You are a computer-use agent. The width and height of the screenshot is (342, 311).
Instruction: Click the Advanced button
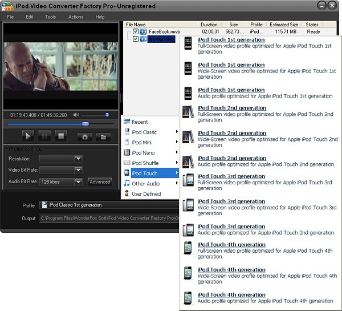click(x=100, y=181)
